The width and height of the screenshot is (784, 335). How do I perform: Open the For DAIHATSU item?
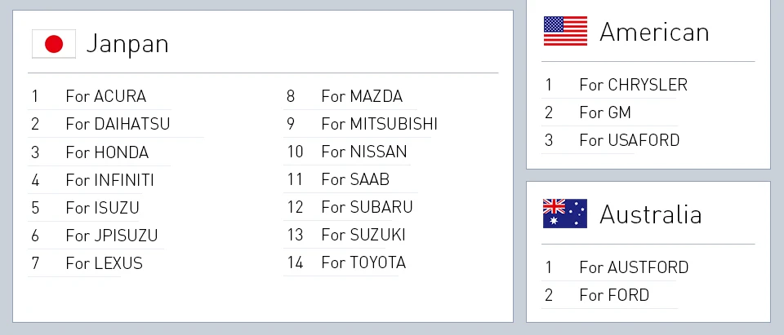[118, 124]
